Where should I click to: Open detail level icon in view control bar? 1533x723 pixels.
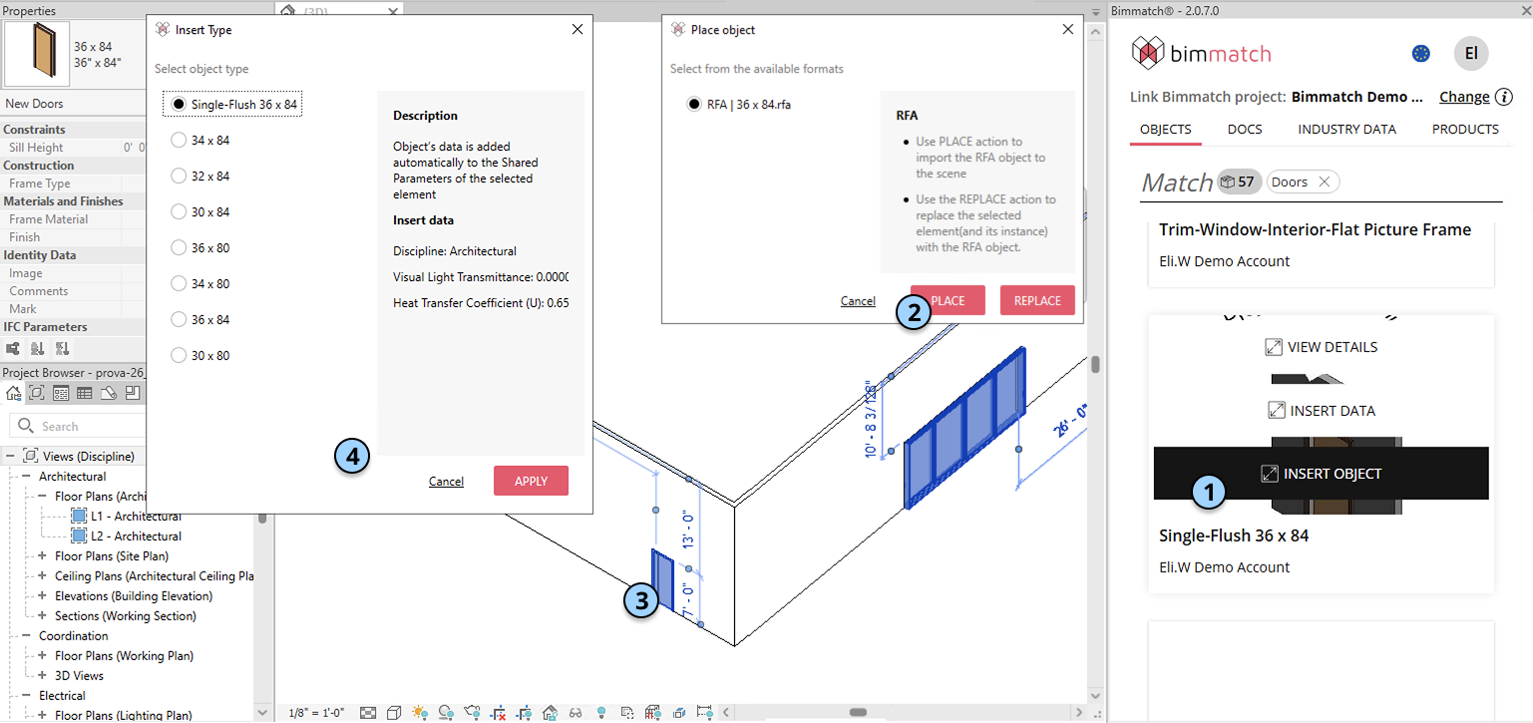pos(367,713)
